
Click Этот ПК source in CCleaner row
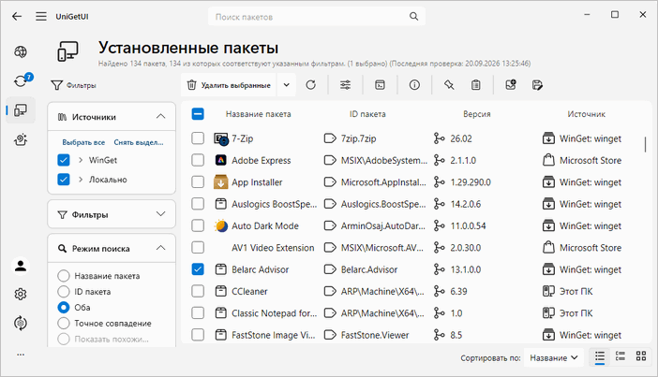576,291
